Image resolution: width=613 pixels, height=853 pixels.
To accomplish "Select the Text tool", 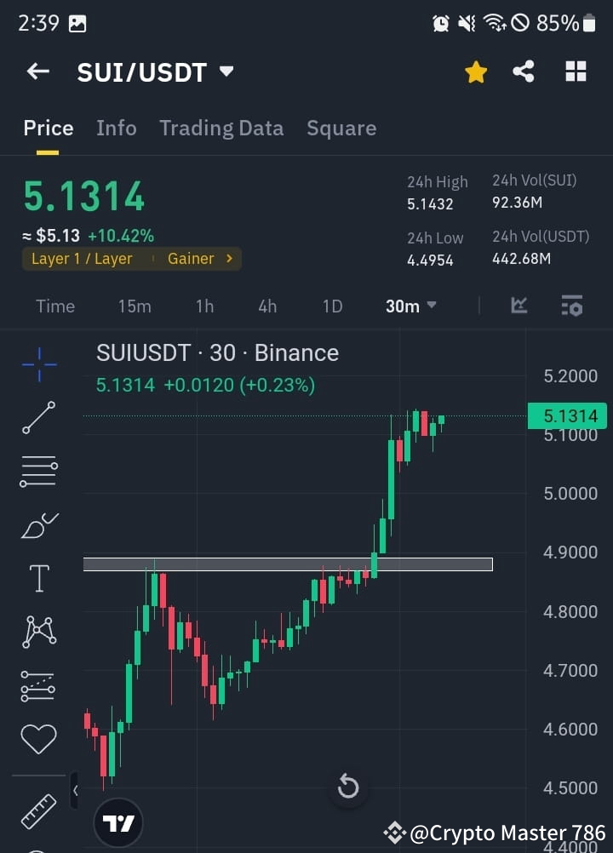I will point(39,578).
